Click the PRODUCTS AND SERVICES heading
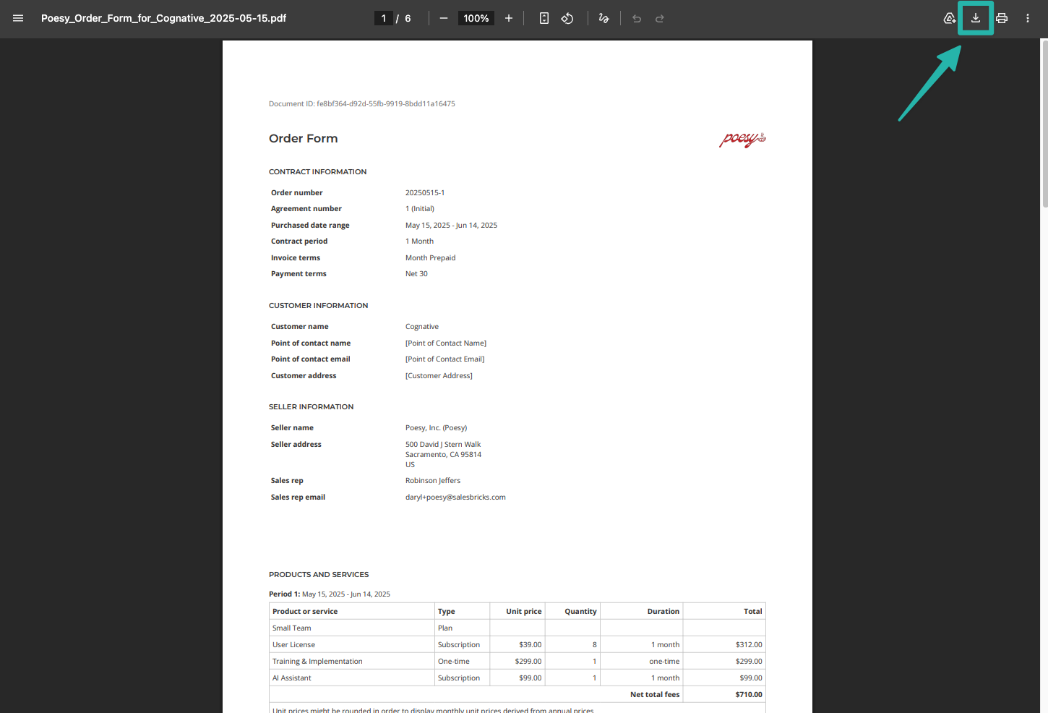This screenshot has height=713, width=1048. click(319, 575)
